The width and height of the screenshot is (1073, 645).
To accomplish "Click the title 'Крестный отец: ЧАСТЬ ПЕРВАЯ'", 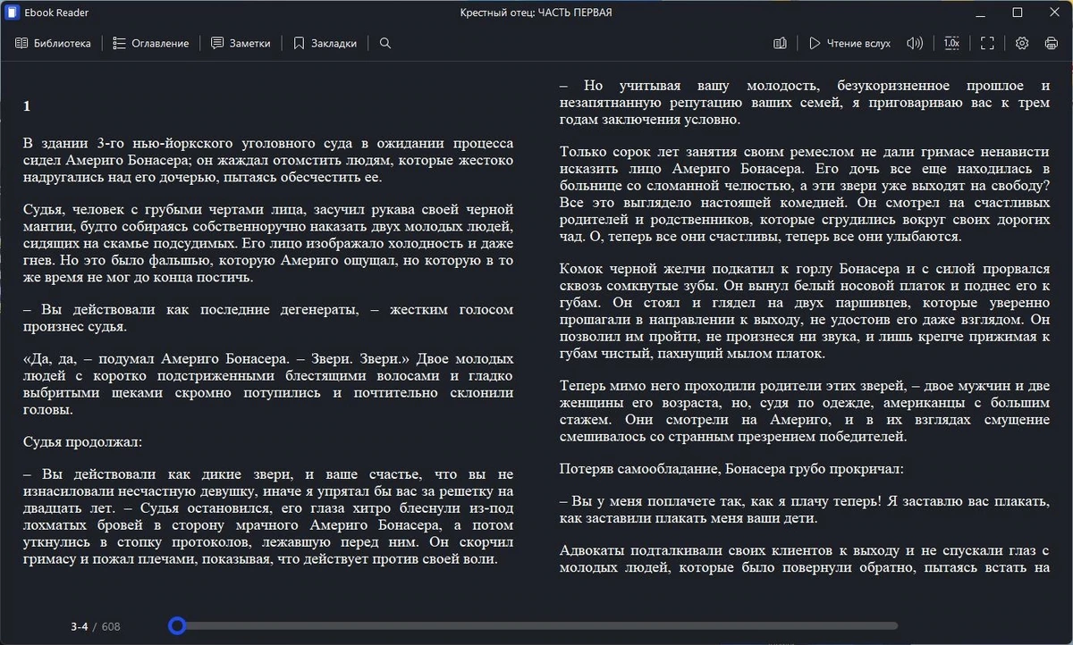I will [x=536, y=13].
